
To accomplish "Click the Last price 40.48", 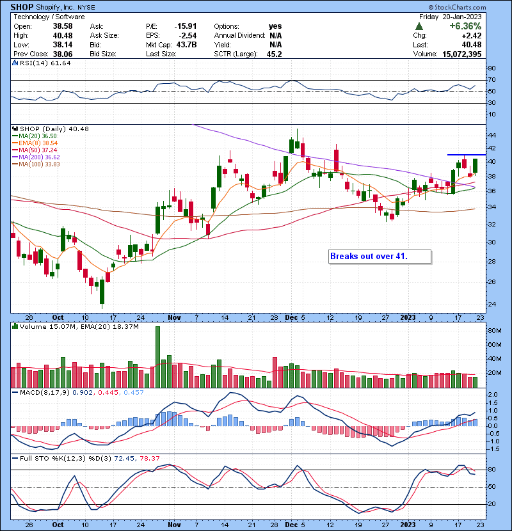I will 471,45.
